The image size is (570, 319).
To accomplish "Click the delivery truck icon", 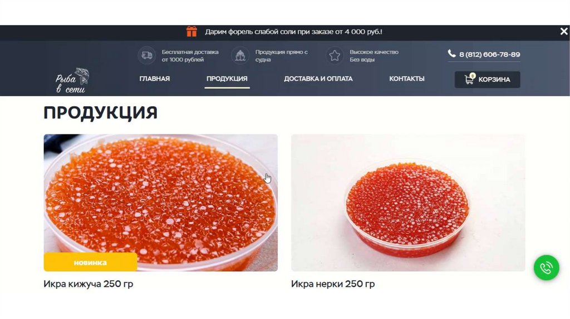I will tap(147, 56).
